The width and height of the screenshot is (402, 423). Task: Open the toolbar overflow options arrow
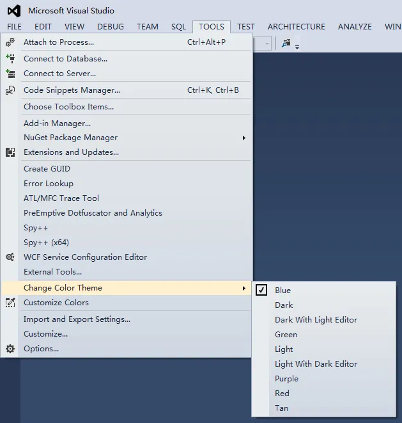pyautogui.click(x=297, y=47)
